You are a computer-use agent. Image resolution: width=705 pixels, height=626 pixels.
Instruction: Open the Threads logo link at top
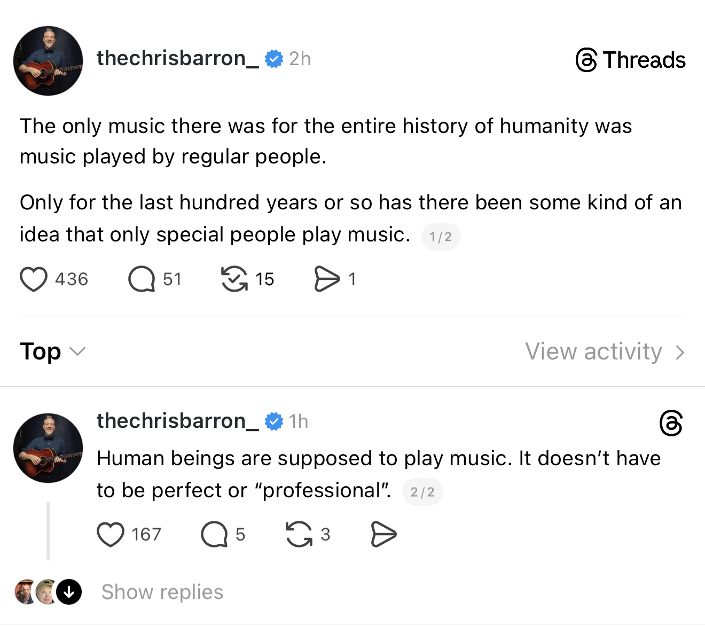(631, 60)
